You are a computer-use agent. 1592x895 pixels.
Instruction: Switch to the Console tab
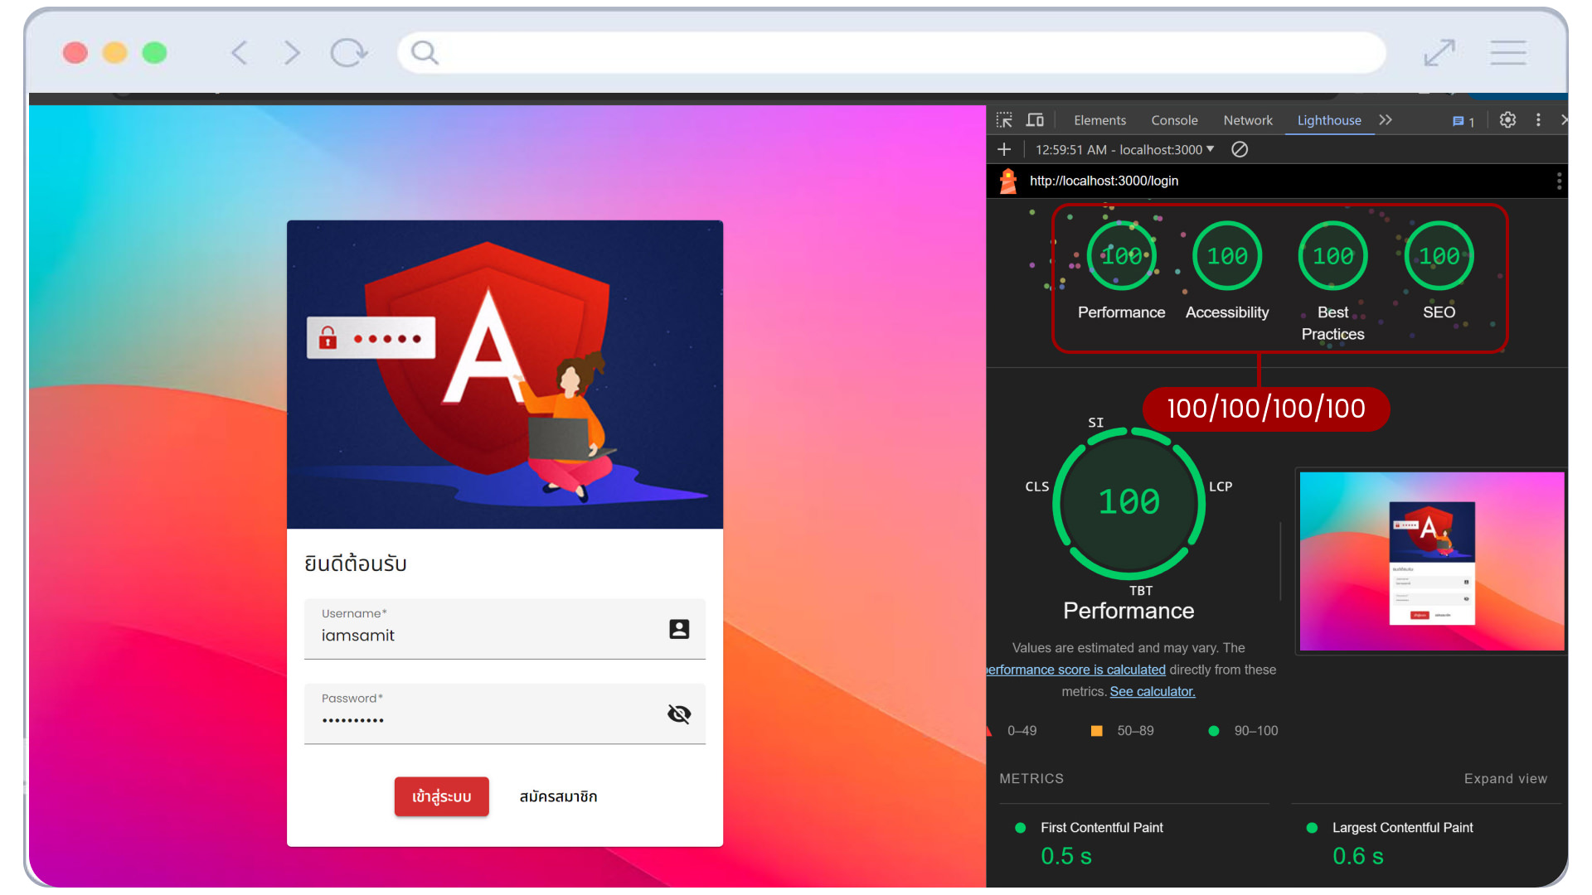tap(1174, 120)
